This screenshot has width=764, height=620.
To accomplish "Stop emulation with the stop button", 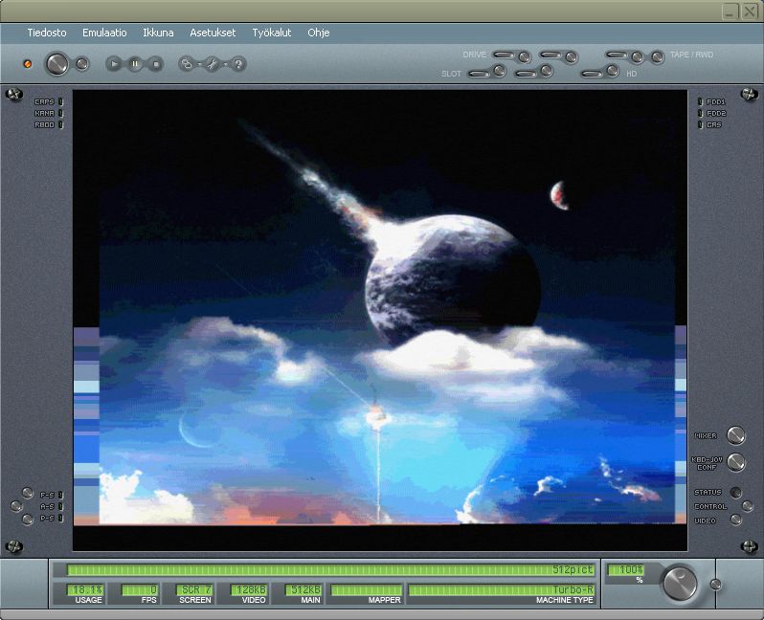I will (x=156, y=64).
